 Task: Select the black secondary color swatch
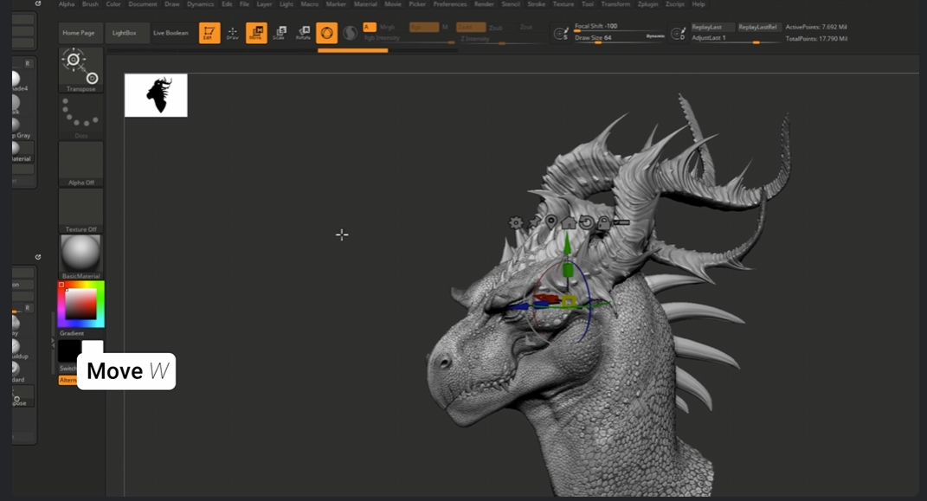69,351
